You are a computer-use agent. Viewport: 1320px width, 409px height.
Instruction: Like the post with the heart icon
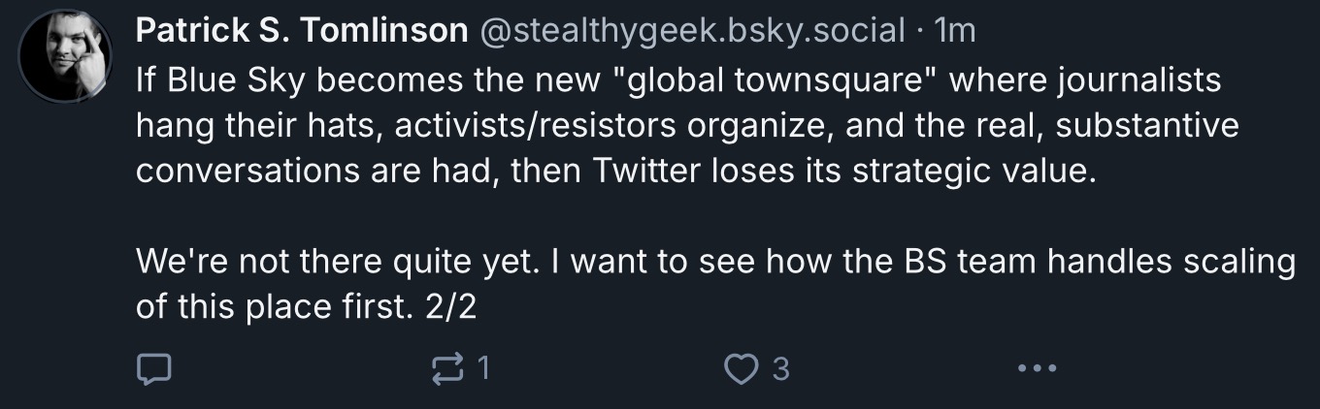[742, 368]
